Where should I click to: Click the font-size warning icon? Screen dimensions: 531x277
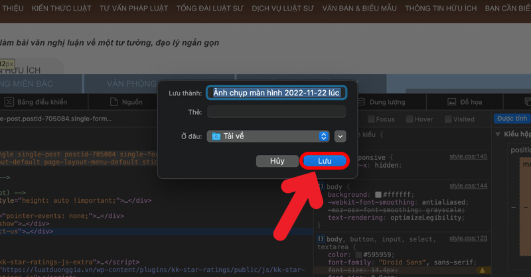tap(483, 270)
